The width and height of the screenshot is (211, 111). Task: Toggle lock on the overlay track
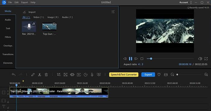click(8, 102)
